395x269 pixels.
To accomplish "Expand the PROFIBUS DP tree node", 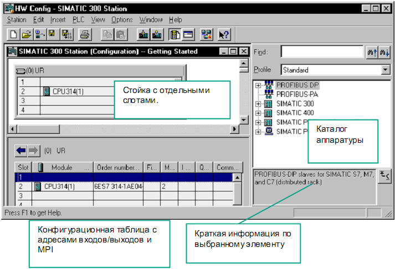I will click(x=258, y=85).
